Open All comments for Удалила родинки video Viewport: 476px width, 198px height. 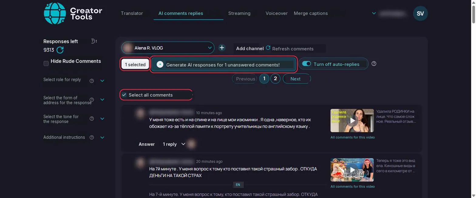pyautogui.click(x=353, y=137)
